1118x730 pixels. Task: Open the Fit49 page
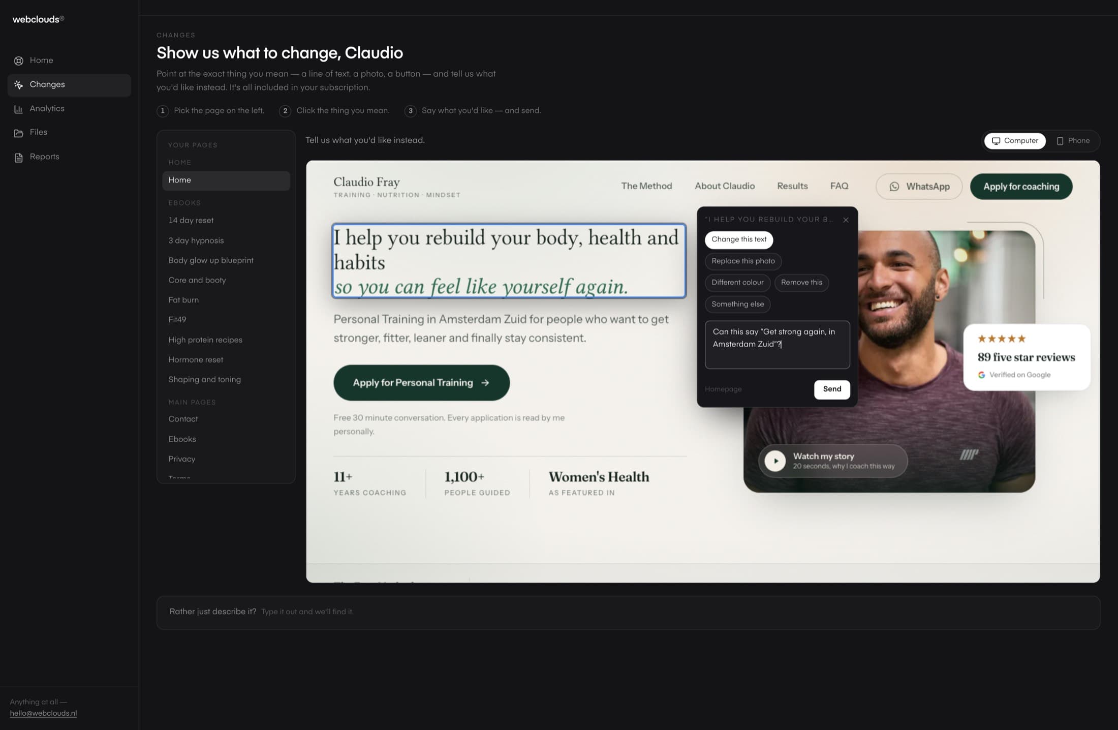coord(226,320)
